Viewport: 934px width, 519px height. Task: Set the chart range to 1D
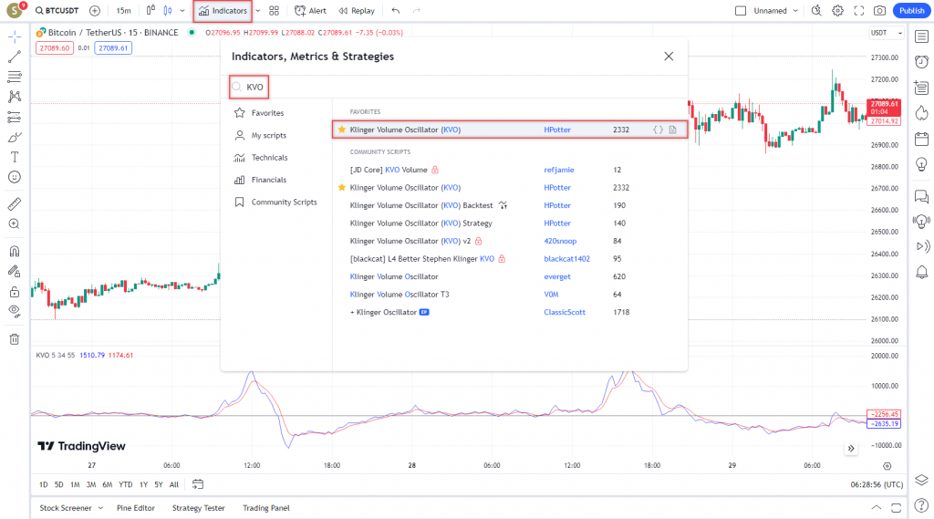pos(44,484)
